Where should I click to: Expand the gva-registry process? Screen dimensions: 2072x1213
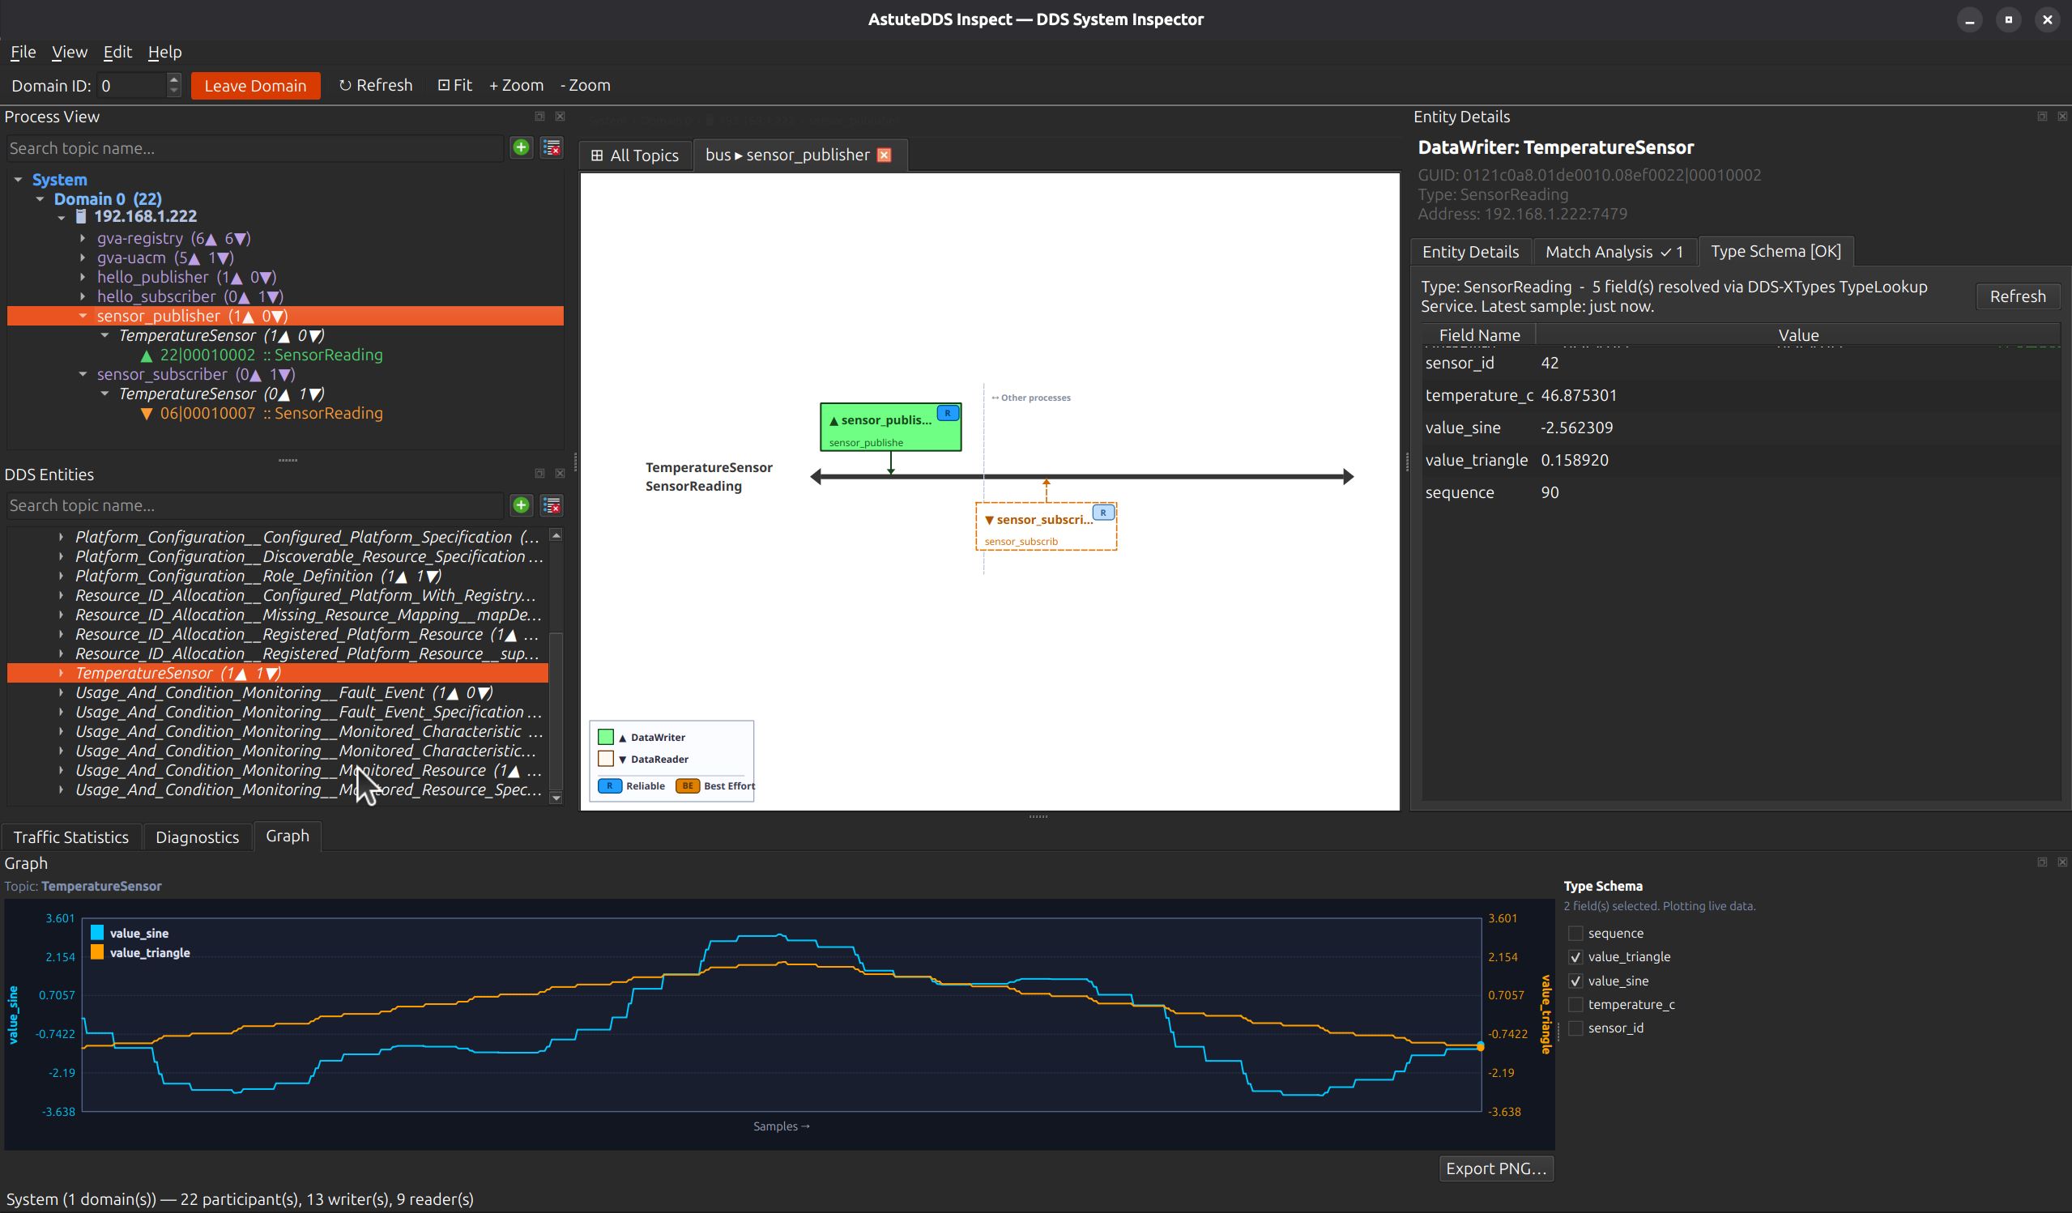pyautogui.click(x=83, y=238)
